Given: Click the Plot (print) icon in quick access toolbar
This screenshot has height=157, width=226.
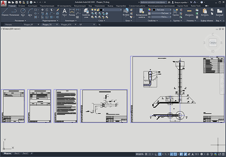Looking at the screenshot, I should pos(31,2).
